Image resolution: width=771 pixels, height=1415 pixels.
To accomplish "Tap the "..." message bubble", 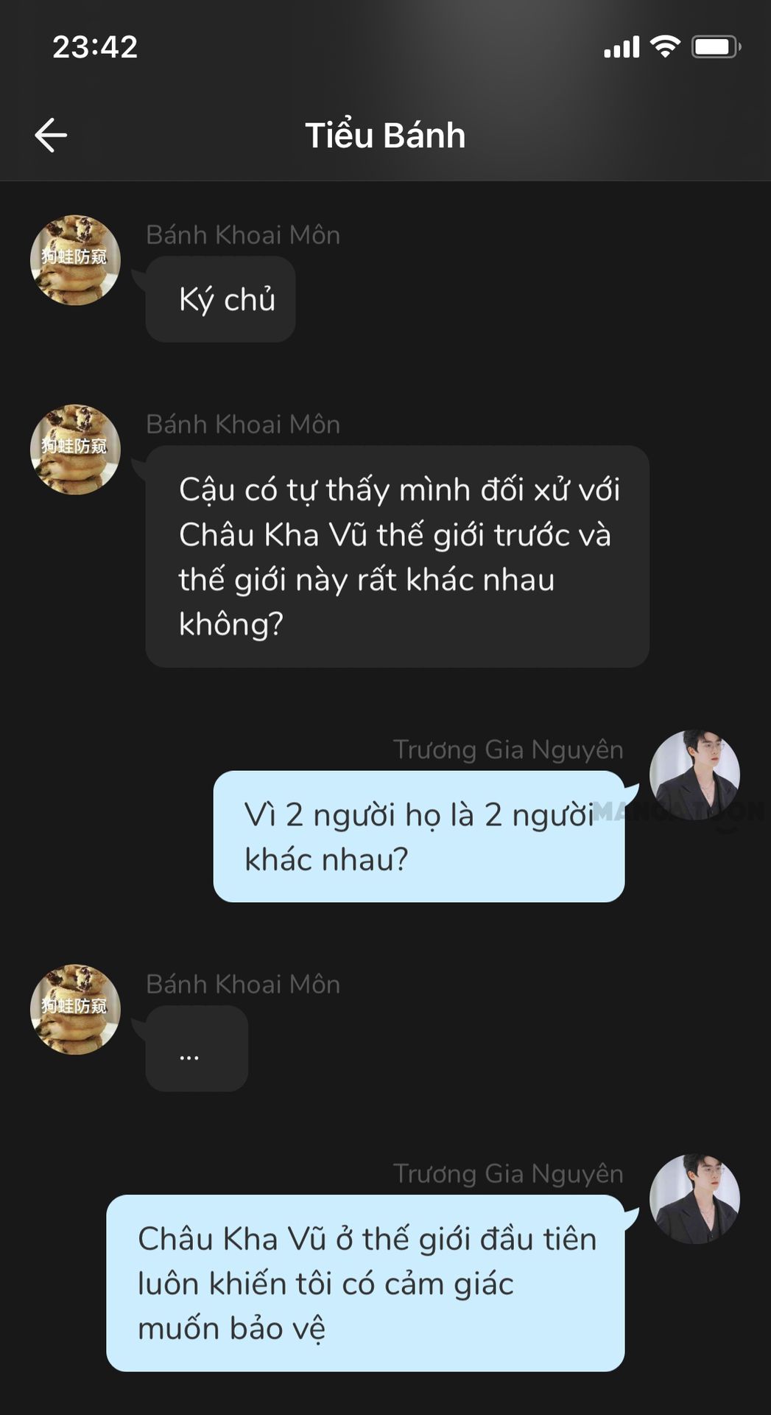I will tap(197, 1049).
